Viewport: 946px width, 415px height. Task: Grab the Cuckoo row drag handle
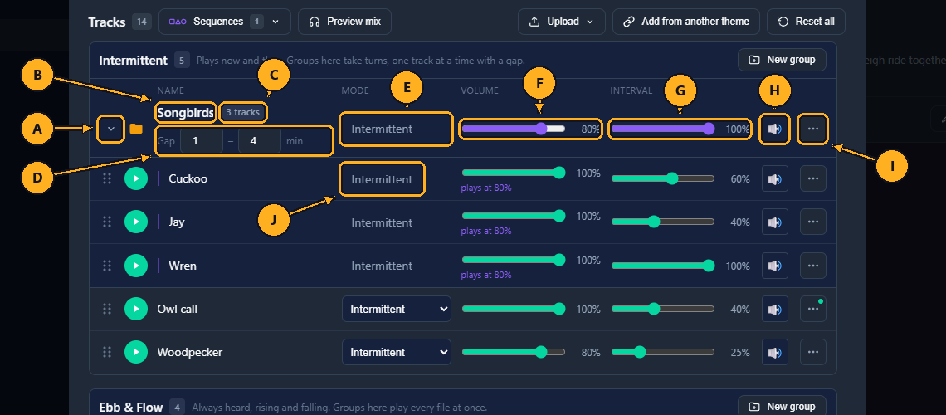pyautogui.click(x=107, y=178)
